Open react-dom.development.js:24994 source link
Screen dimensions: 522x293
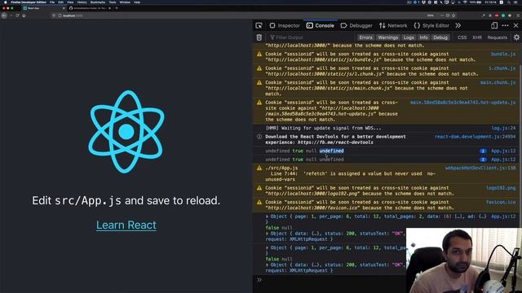[x=475, y=137]
